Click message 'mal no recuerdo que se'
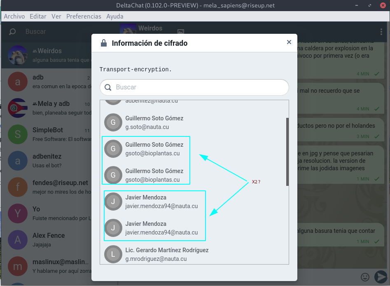The height and width of the screenshot is (286, 390). point(341,98)
